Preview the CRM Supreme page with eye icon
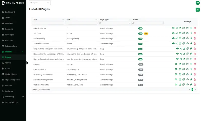Image resolution: width=201 pixels, height=121 pixels. (x=173, y=28)
